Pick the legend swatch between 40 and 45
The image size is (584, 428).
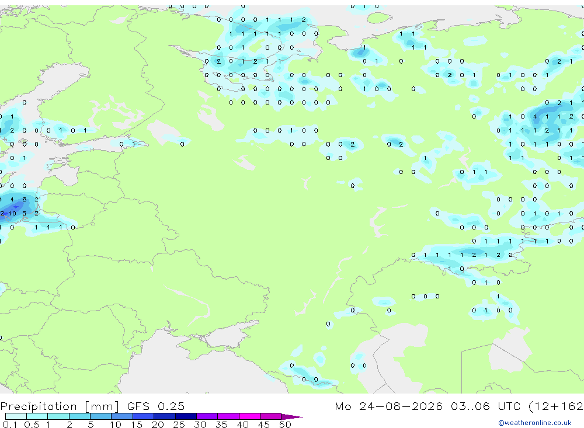coord(249,416)
